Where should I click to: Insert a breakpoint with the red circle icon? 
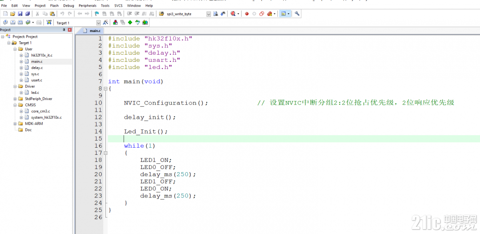point(247,14)
